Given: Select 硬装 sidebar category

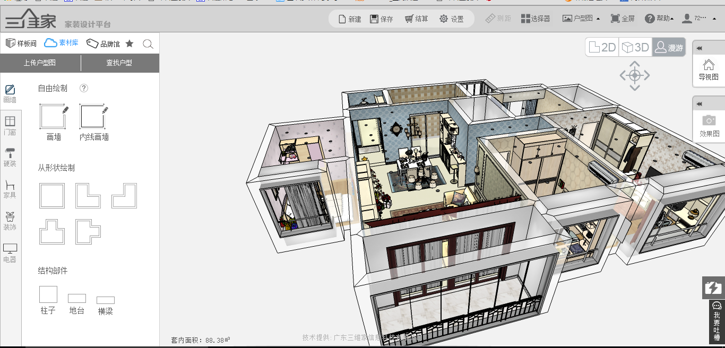Looking at the screenshot, I should coord(10,158).
